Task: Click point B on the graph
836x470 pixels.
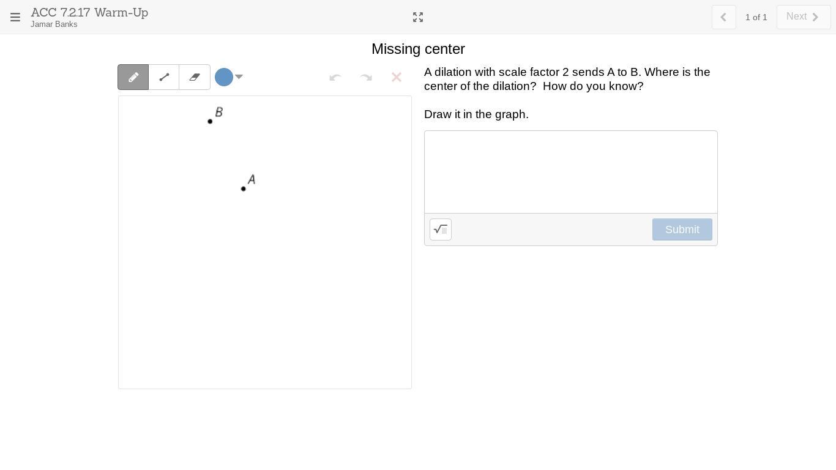Action: pyautogui.click(x=210, y=121)
